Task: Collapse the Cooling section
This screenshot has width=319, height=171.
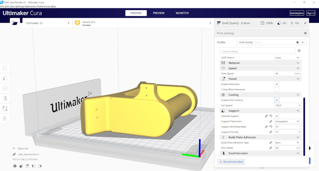Action: tap(260, 95)
